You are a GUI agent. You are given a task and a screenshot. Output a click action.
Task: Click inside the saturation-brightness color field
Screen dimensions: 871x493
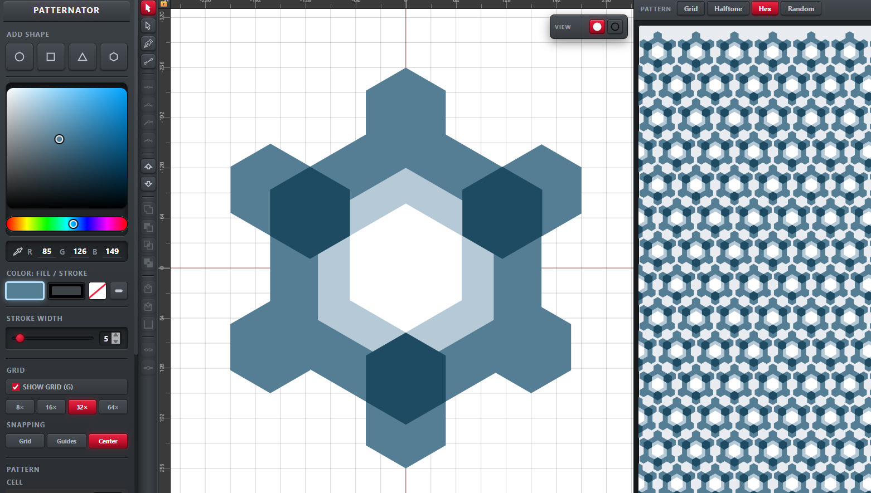click(x=67, y=148)
